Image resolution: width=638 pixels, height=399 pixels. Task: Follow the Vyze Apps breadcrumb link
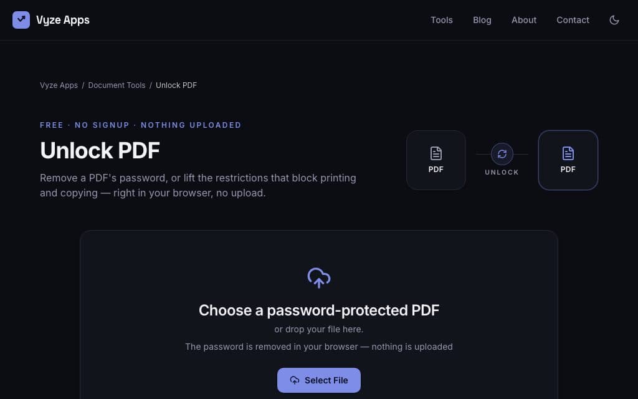tap(59, 85)
